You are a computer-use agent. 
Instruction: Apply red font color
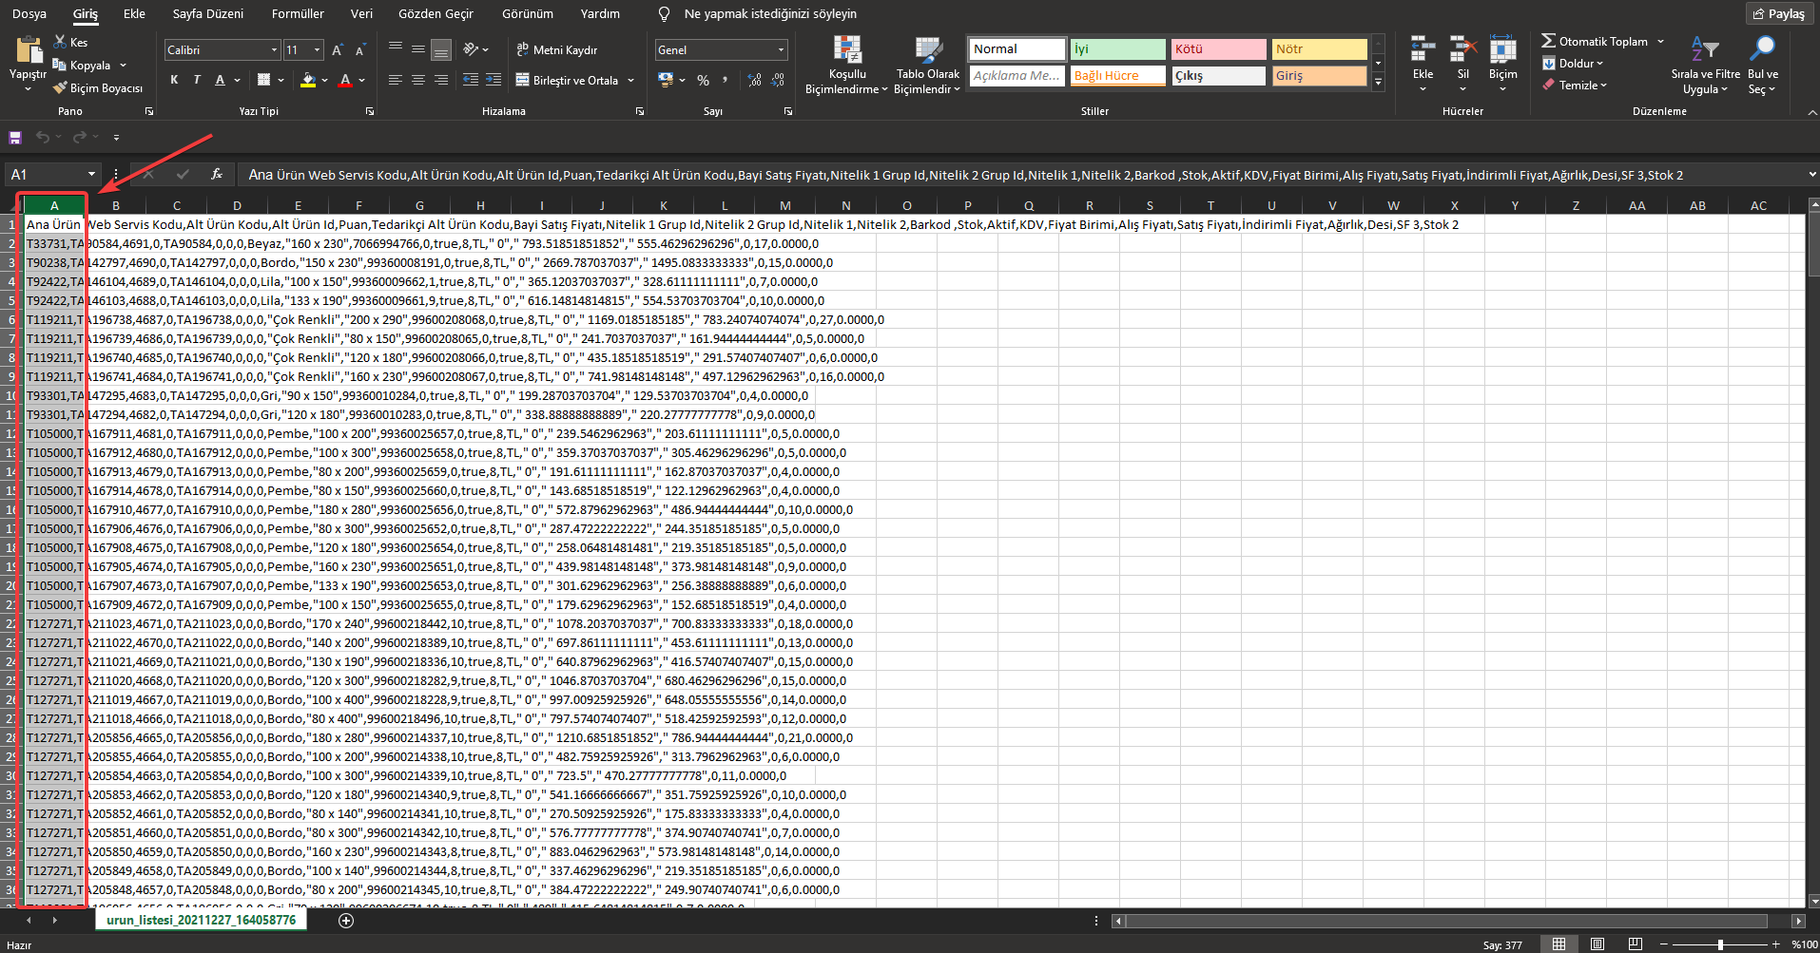pyautogui.click(x=346, y=80)
